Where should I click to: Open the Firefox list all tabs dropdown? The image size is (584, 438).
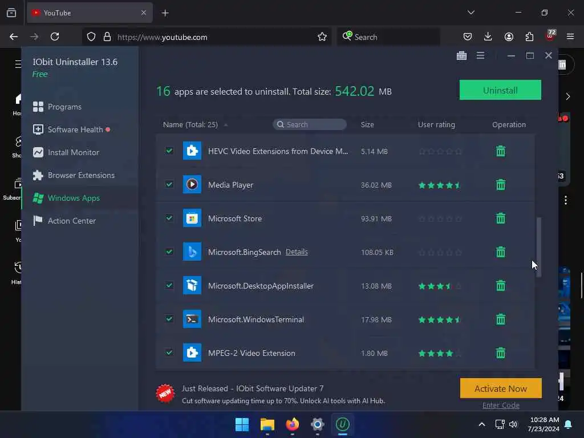pos(471,13)
